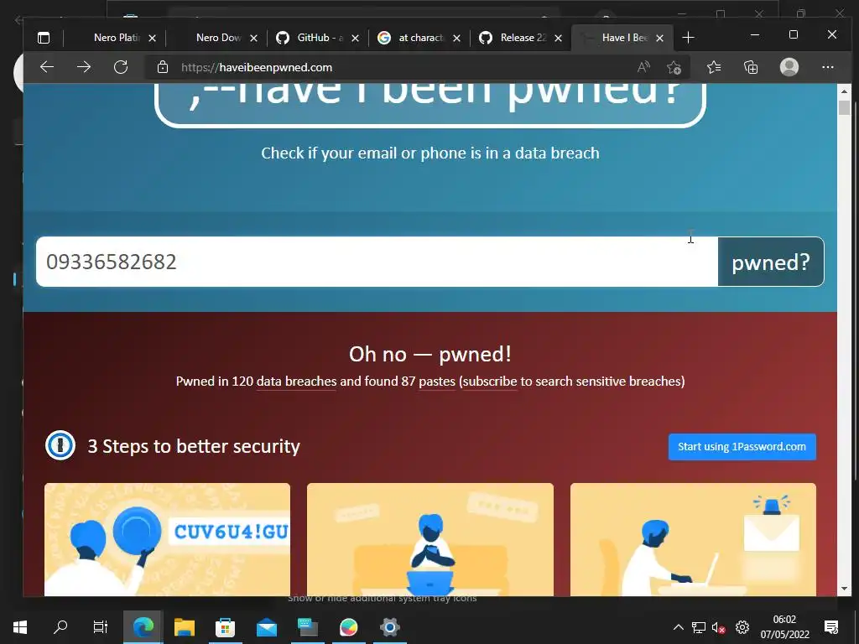Click the page scrollbar down arrow
The width and height of the screenshot is (859, 644).
tap(844, 589)
